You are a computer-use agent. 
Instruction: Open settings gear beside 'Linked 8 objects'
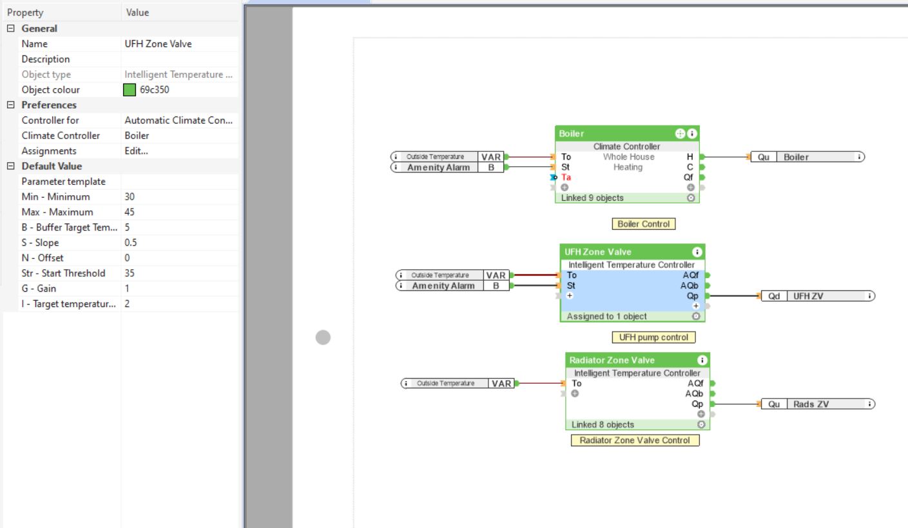pos(701,425)
